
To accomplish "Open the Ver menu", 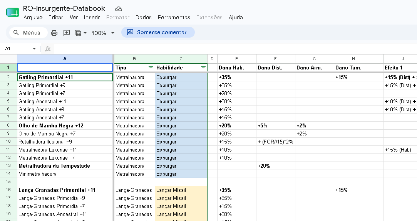I will tap(74, 18).
